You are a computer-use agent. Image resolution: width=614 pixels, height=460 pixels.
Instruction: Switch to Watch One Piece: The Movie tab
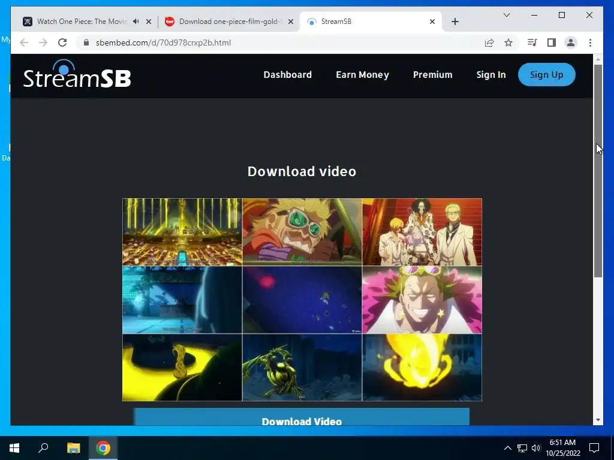pos(82,22)
